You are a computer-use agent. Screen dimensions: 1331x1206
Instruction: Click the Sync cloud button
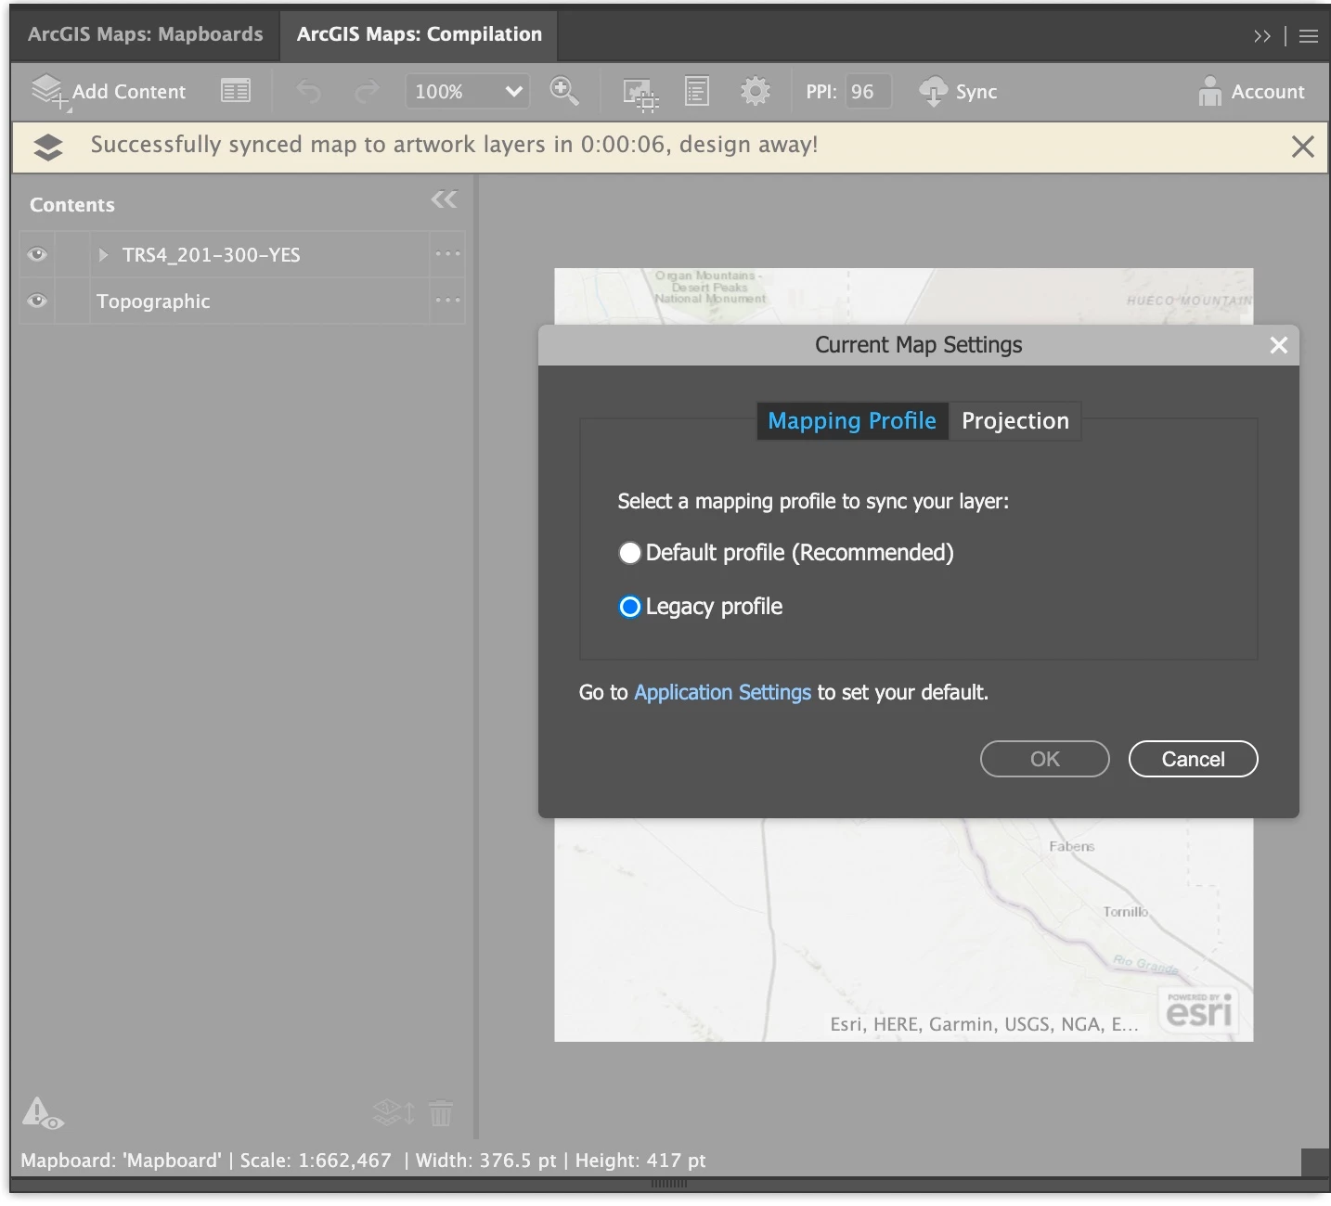coord(958,92)
